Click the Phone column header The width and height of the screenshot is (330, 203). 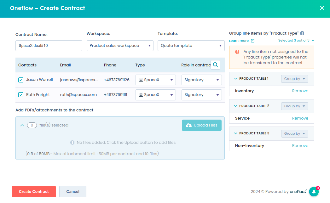point(110,65)
